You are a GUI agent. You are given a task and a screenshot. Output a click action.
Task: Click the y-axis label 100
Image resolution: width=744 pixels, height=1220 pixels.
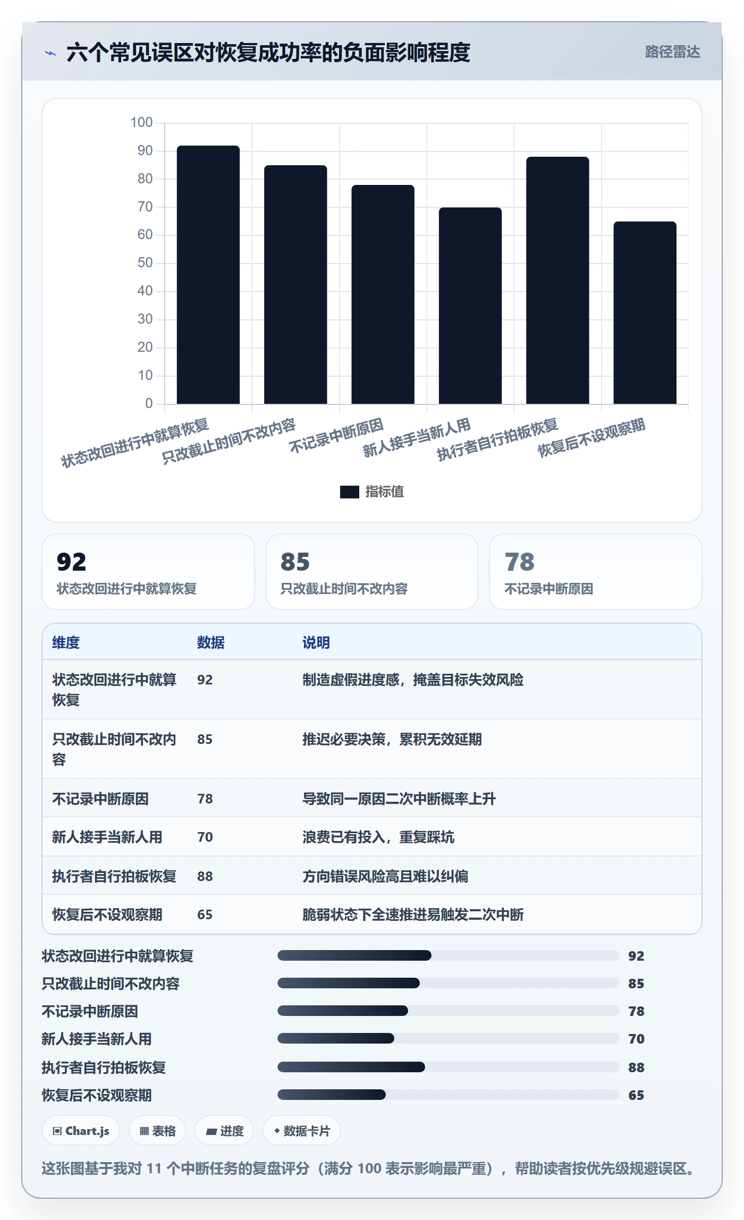141,122
